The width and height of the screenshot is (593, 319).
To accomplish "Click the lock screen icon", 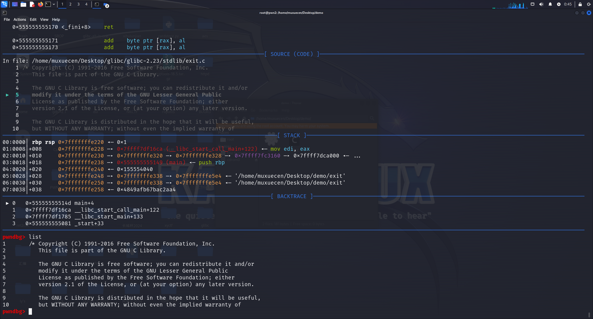I will tap(580, 4).
